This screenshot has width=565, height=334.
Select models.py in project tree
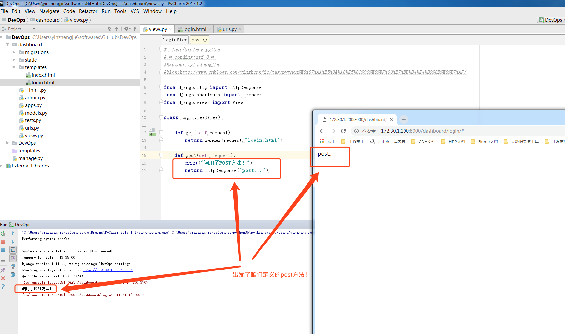tap(36, 113)
